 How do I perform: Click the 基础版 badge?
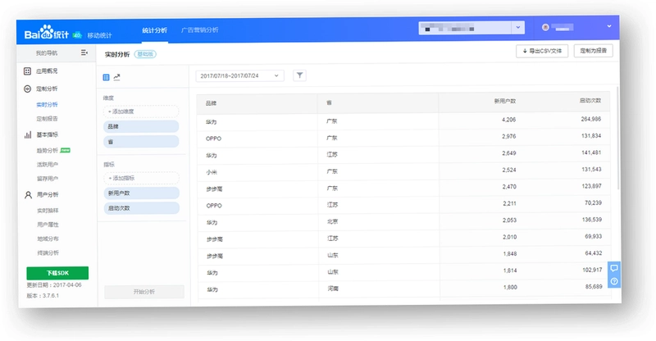(x=145, y=54)
